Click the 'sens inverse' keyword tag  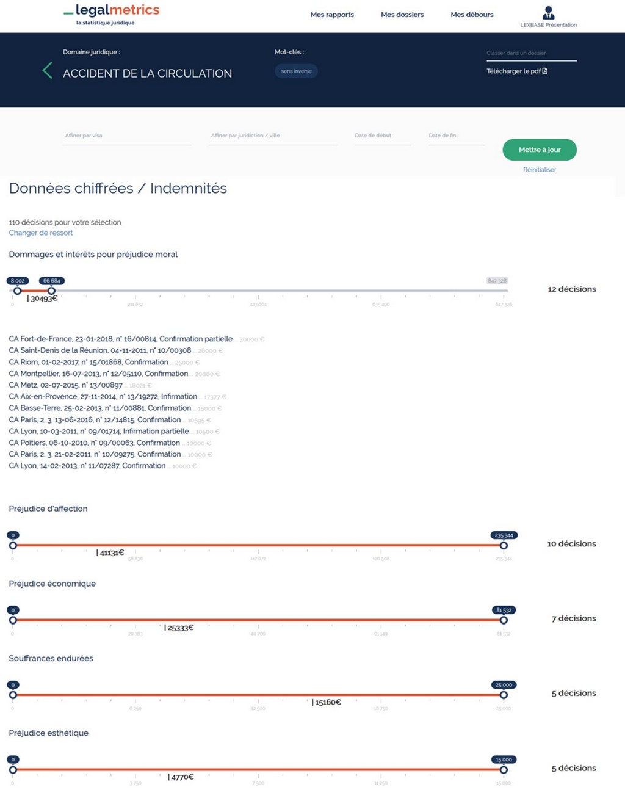coord(296,71)
